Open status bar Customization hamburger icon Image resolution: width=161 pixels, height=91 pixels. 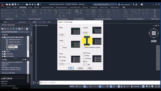tap(159, 86)
